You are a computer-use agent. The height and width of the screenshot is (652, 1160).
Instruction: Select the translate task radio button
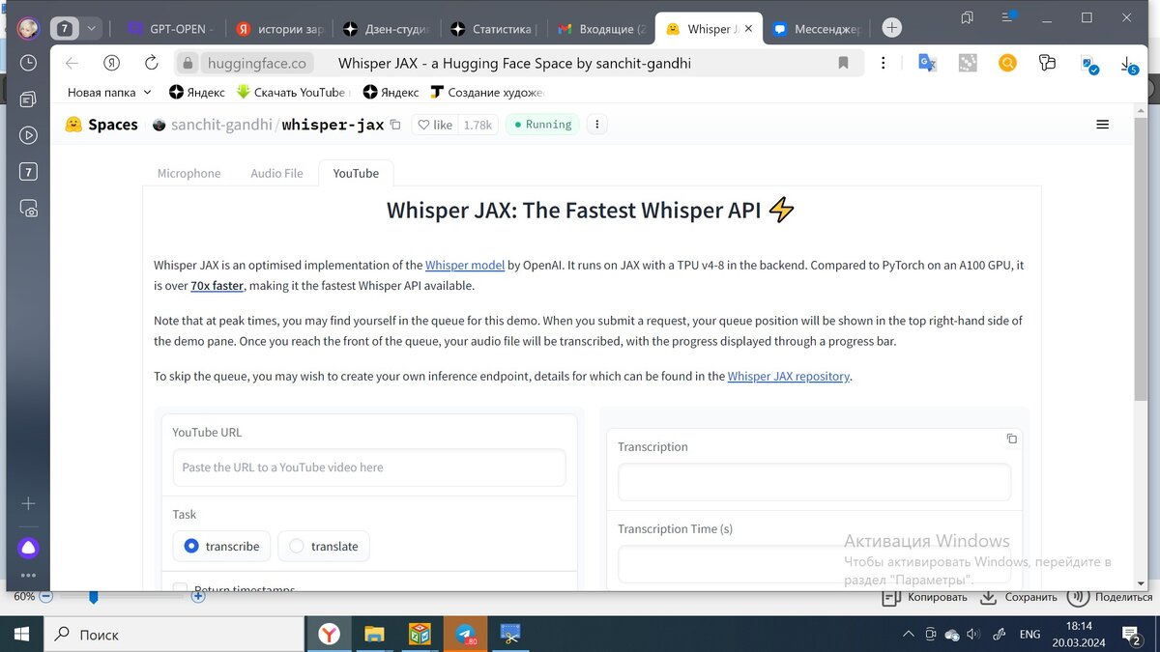[297, 546]
